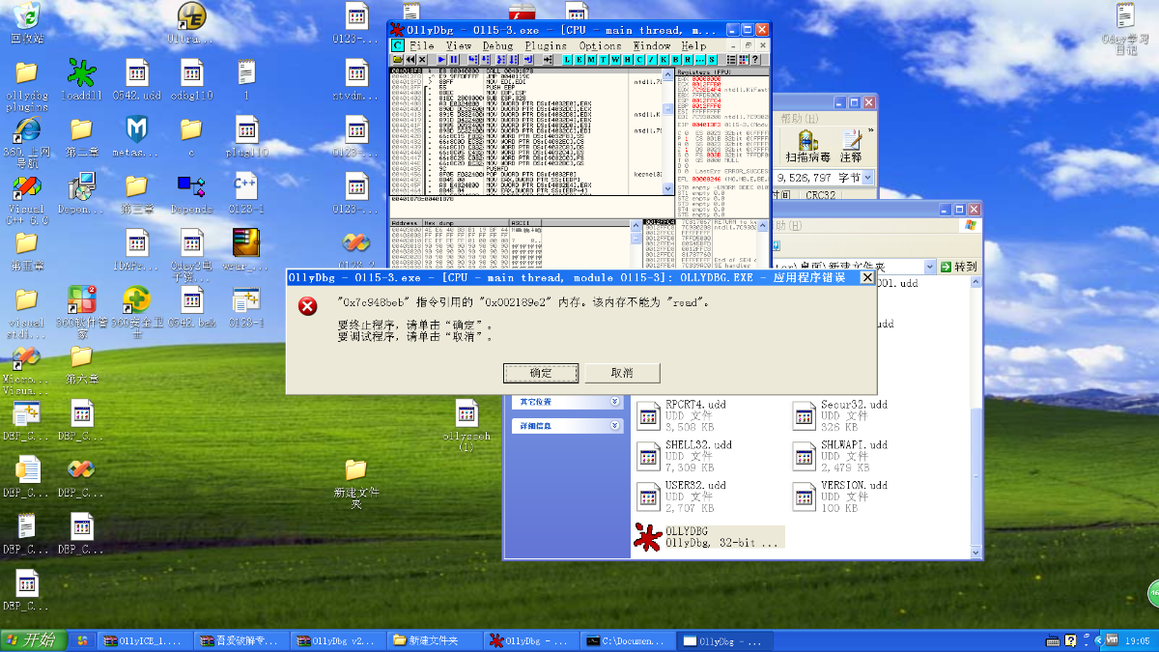Open the Plugins menu in OllyDbg
The image size is (1159, 652).
pos(546,45)
